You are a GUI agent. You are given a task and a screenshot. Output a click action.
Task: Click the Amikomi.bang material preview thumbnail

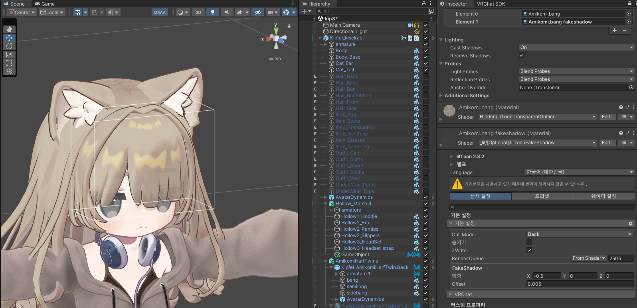coord(449,111)
